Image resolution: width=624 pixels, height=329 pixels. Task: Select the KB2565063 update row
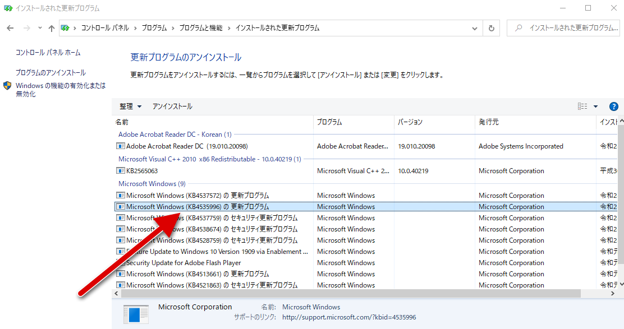coord(365,171)
